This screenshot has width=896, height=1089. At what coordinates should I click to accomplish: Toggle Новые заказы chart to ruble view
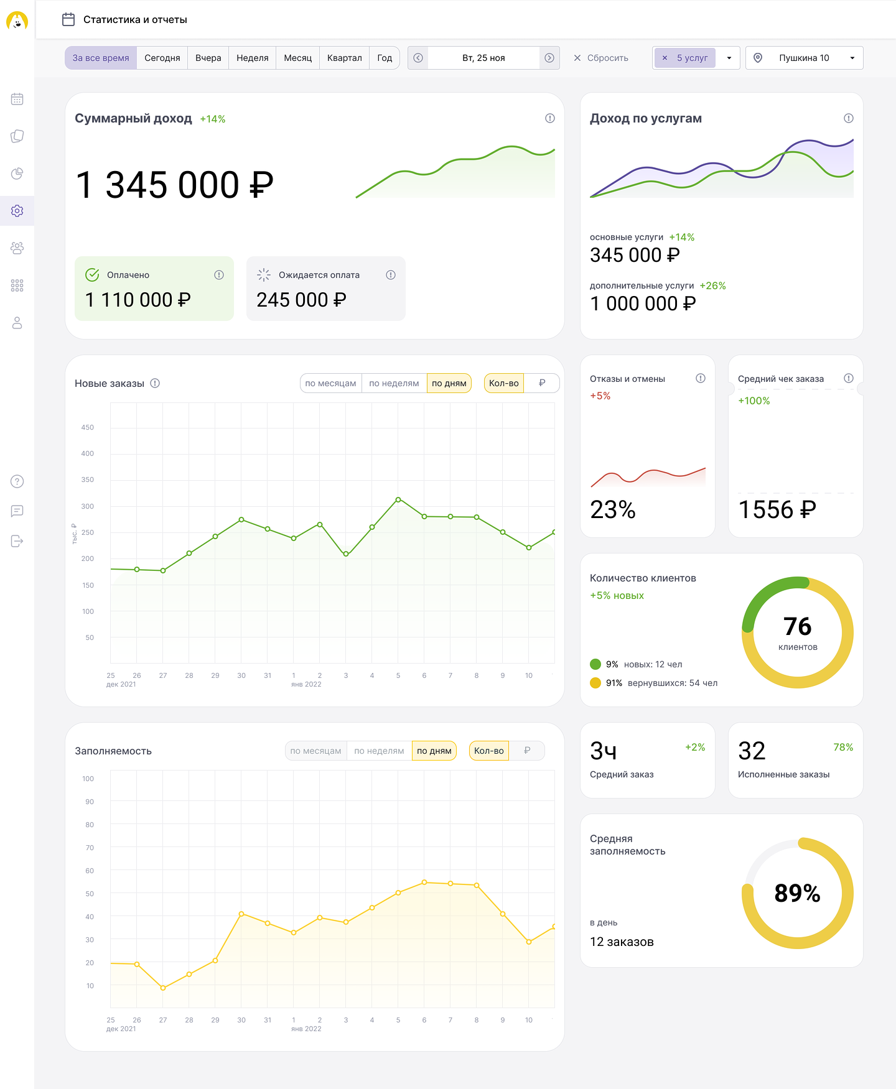pyautogui.click(x=542, y=383)
